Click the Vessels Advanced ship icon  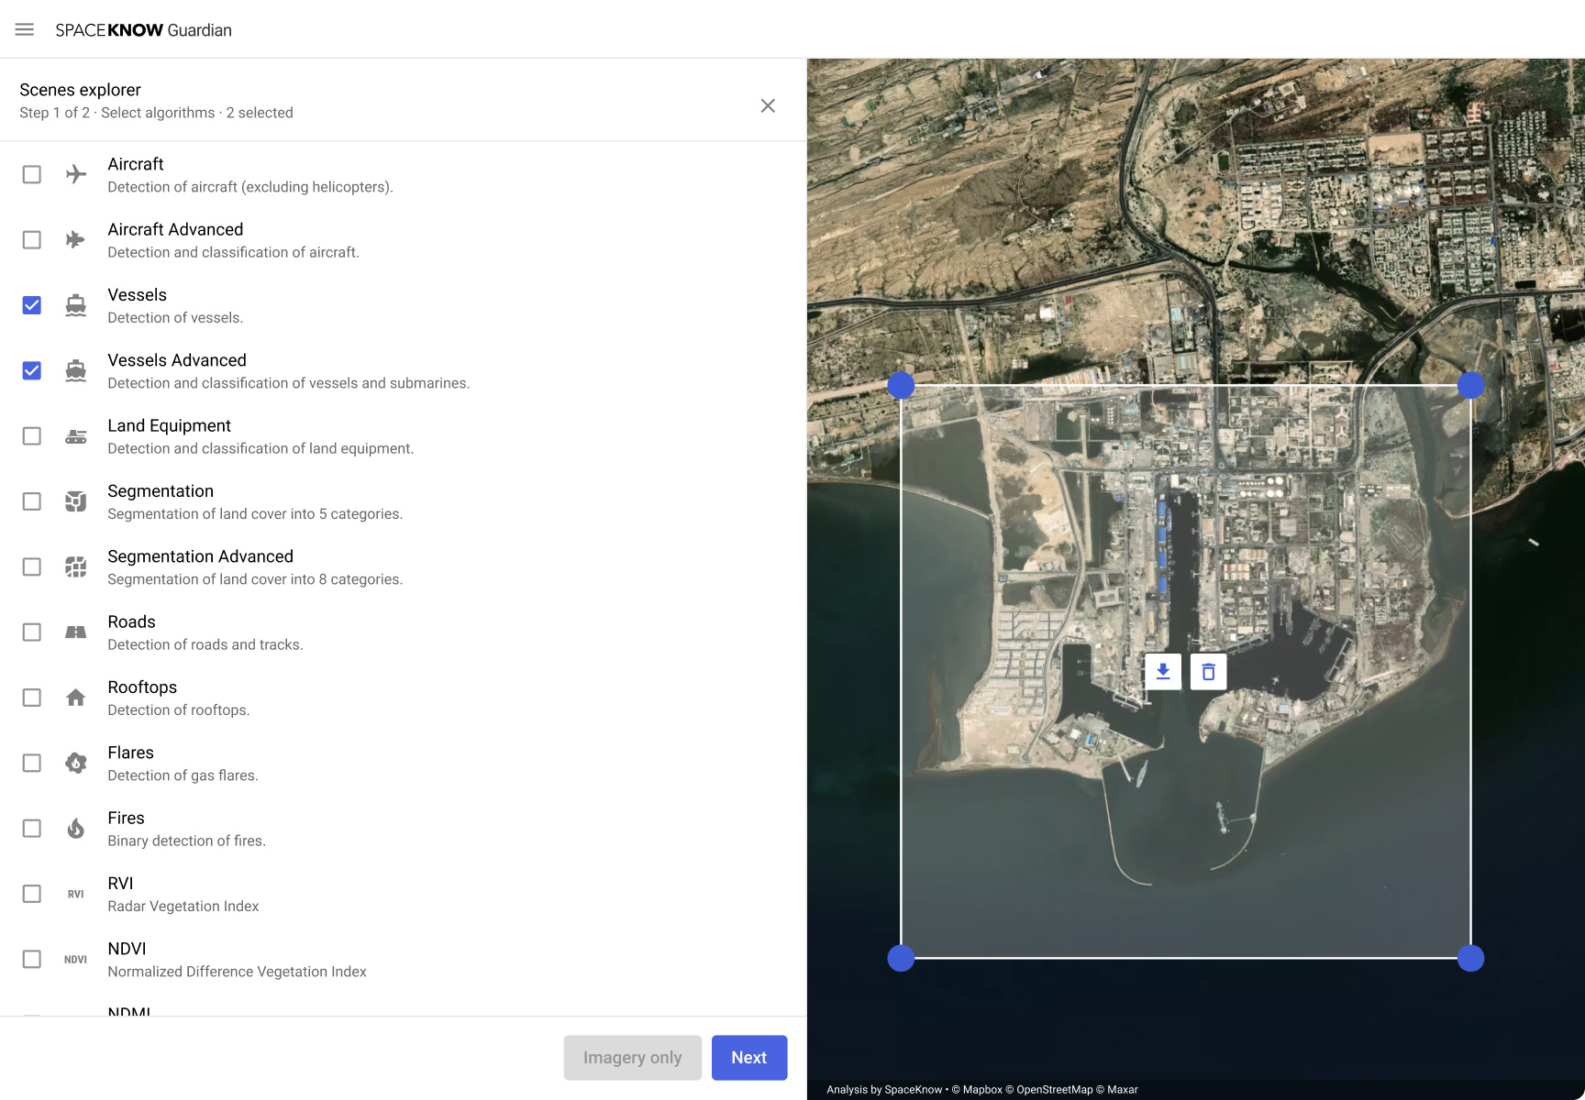click(76, 370)
